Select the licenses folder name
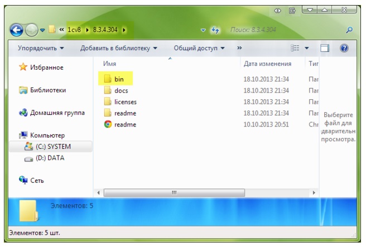 126,102
